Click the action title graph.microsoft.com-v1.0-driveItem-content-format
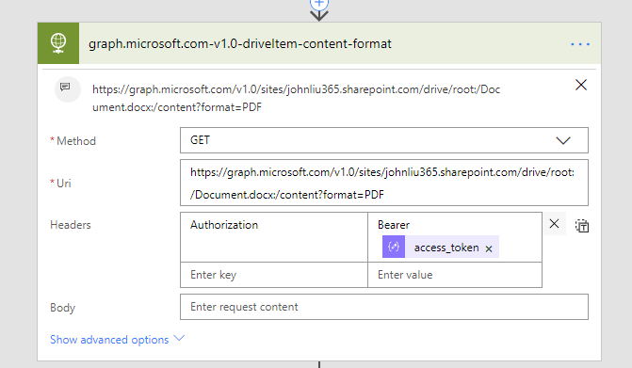 coord(240,43)
